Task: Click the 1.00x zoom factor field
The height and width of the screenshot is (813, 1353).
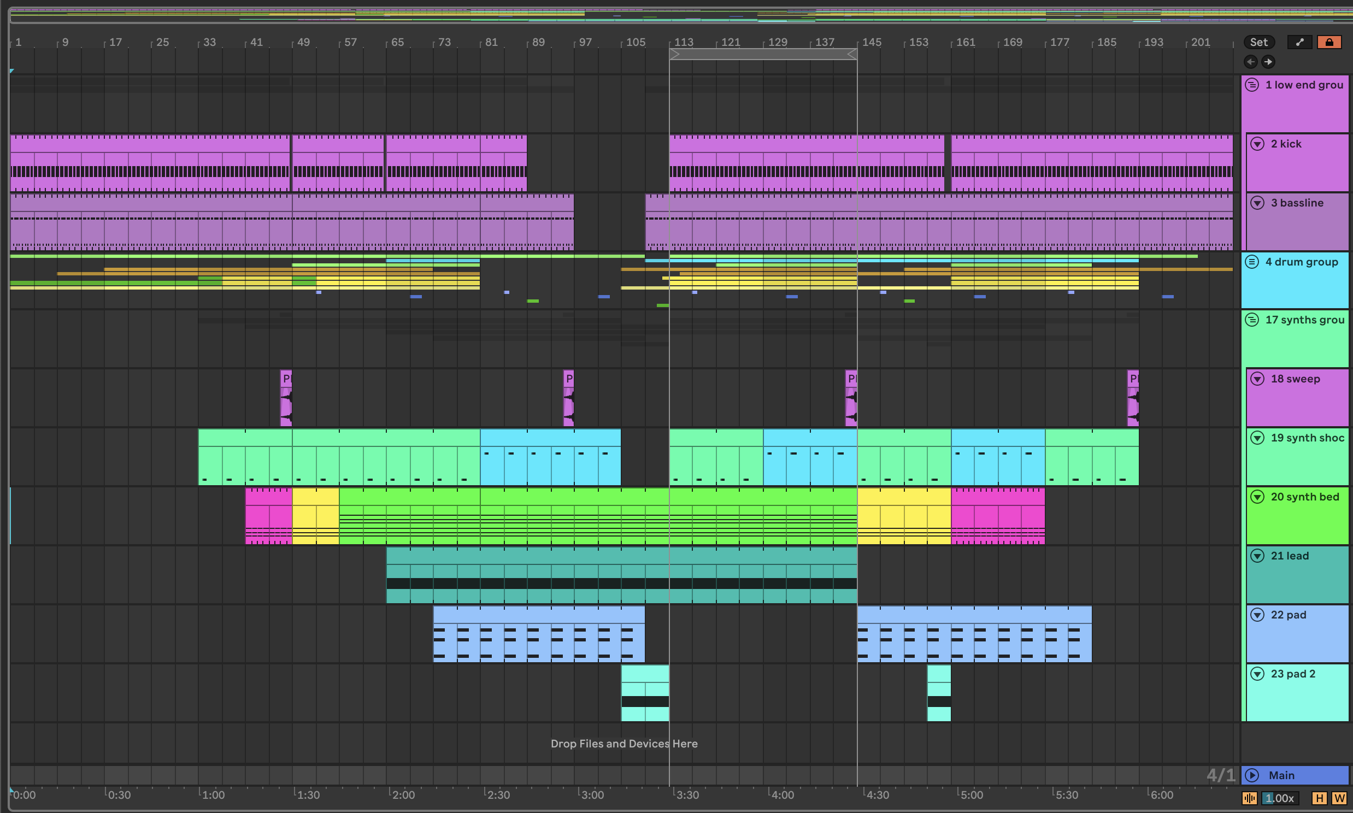Action: (1279, 798)
